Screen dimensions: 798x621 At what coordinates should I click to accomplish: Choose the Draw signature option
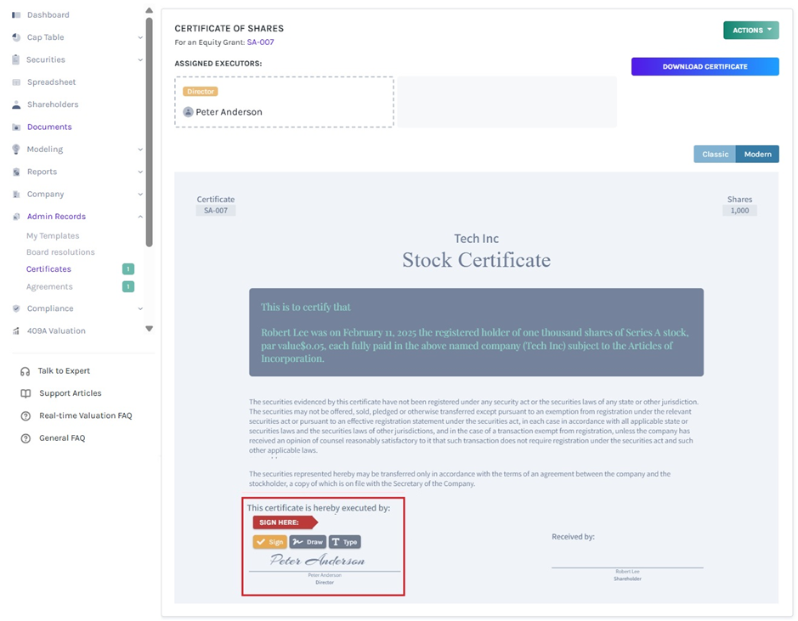click(308, 542)
